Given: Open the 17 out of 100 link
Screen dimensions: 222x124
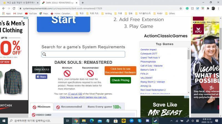Looking at the screenshot, I should click(x=75, y=94).
